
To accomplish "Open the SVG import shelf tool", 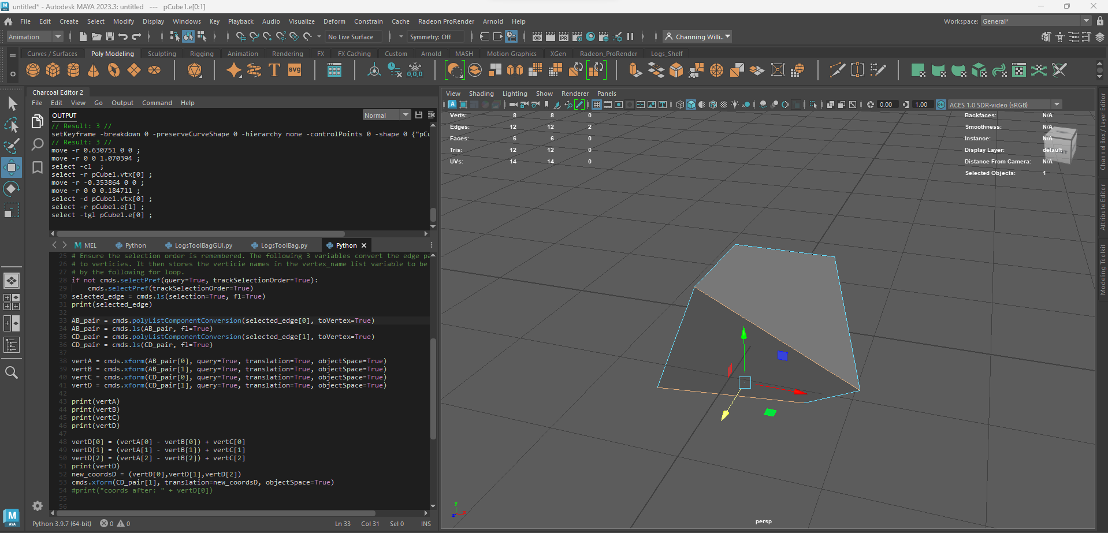I will click(x=295, y=70).
